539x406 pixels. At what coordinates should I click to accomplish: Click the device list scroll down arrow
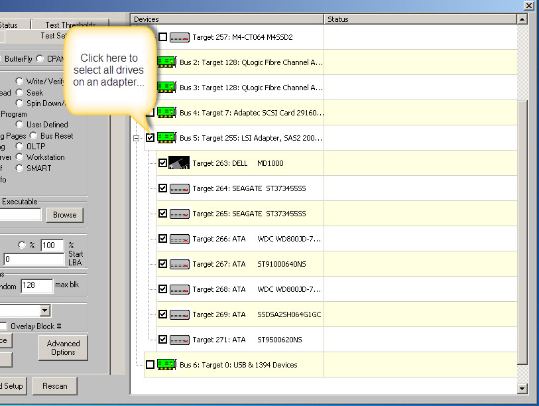[522, 389]
